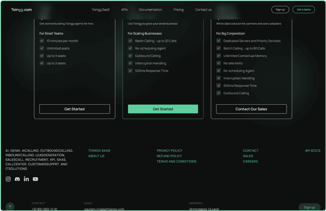Open Contact us in top navigation
Viewport: 326px width, 211px height.
pyautogui.click(x=203, y=10)
